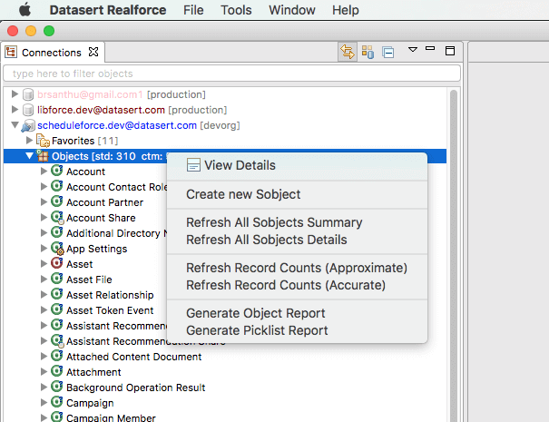
Task: Expand the Asset File object
Action: point(44,279)
